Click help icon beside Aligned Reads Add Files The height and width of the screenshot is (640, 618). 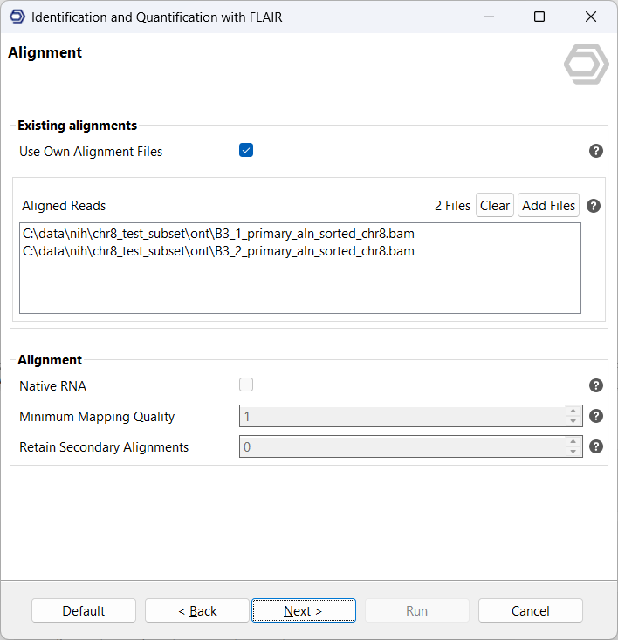594,206
